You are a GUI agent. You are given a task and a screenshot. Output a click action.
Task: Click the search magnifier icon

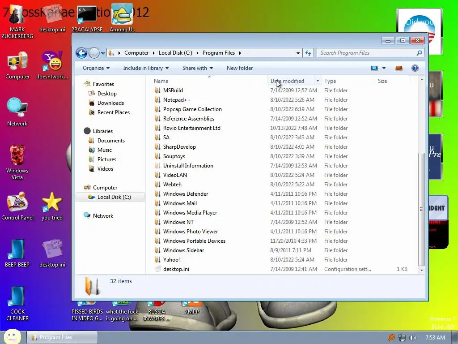click(x=419, y=53)
